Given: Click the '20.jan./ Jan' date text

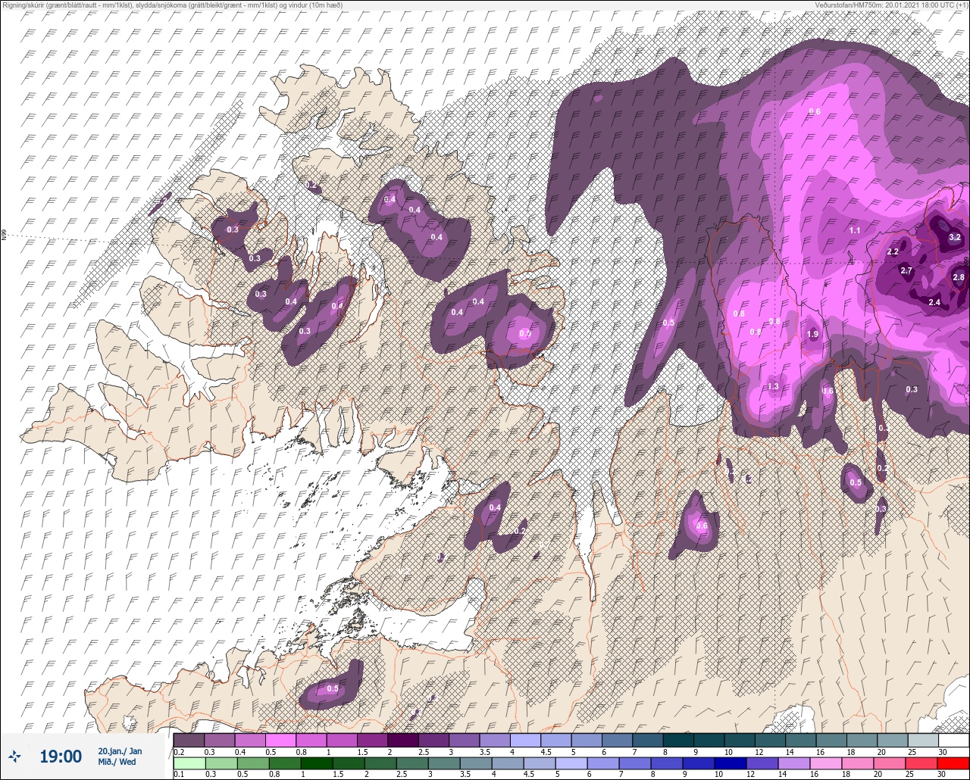Looking at the screenshot, I should tap(120, 750).
